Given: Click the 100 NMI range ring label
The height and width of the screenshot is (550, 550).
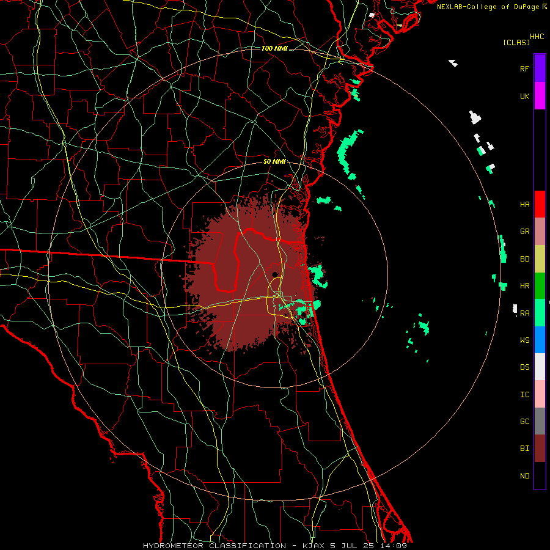Looking at the screenshot, I should pos(274,48).
